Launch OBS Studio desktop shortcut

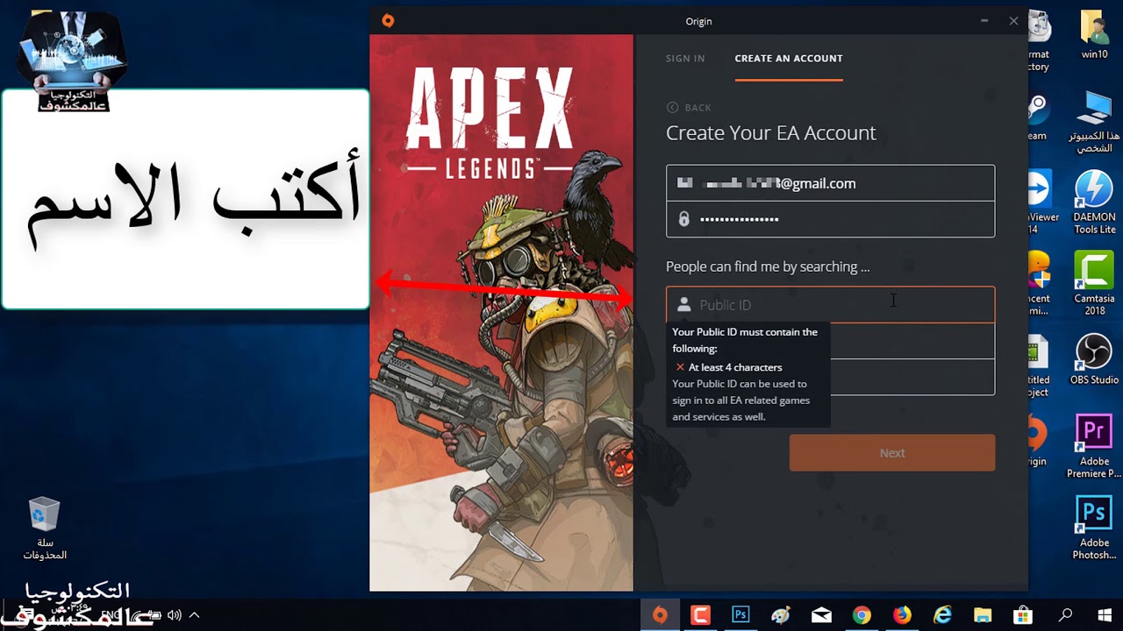click(x=1094, y=359)
